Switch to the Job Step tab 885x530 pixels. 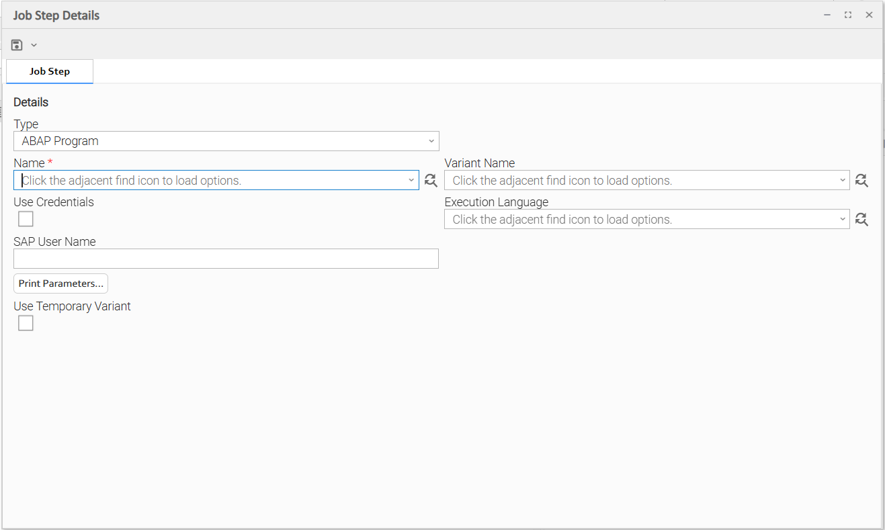[x=50, y=71]
